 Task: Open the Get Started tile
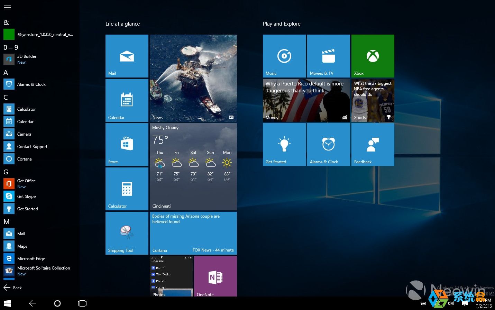click(x=284, y=144)
